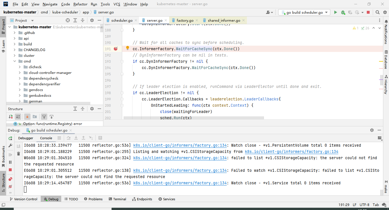Image resolution: width=389 pixels, height=210 pixels.
Task: Click the breakpoint marker on line 191
Action: coord(116,49)
